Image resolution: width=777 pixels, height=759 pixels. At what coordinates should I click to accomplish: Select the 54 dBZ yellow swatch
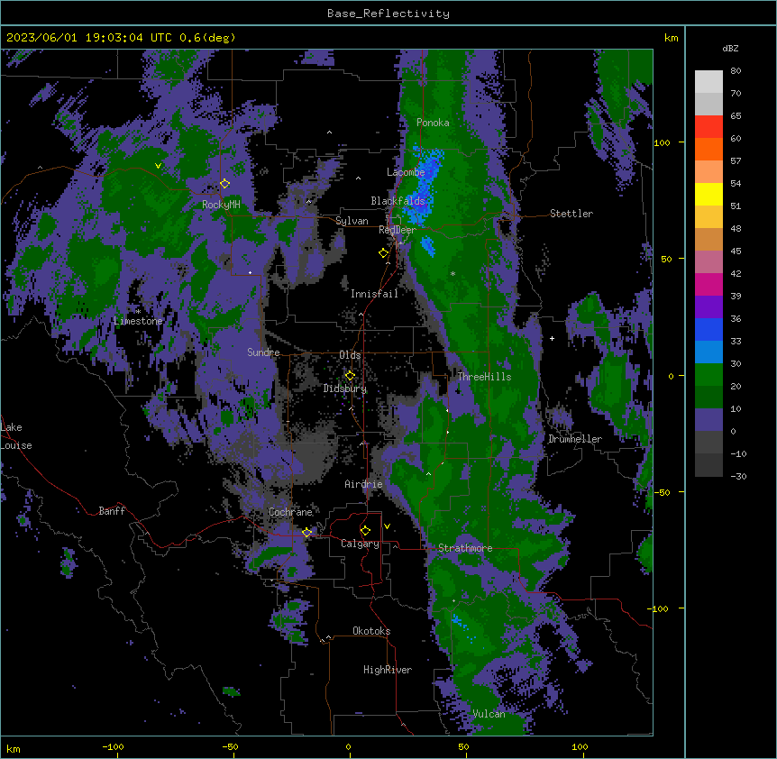708,194
